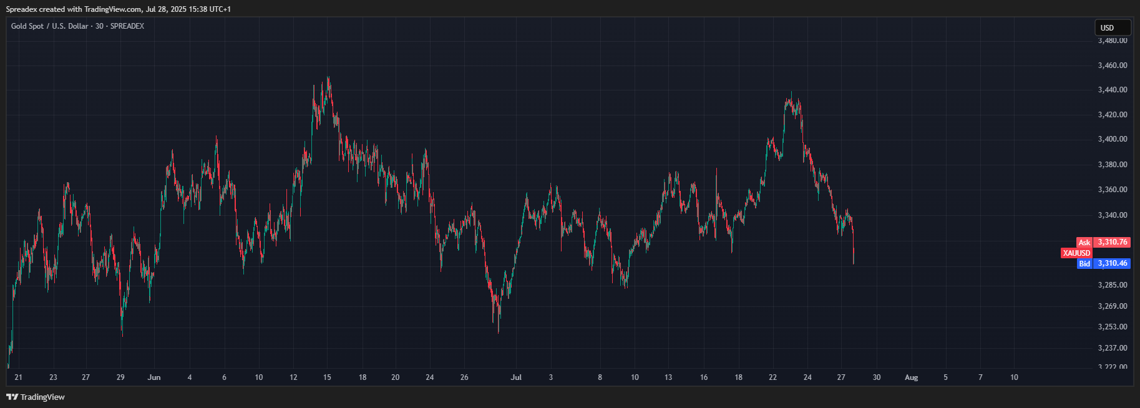This screenshot has height=408, width=1140.
Task: Click the date 27 after 24 on time axis
Action: 841,377
